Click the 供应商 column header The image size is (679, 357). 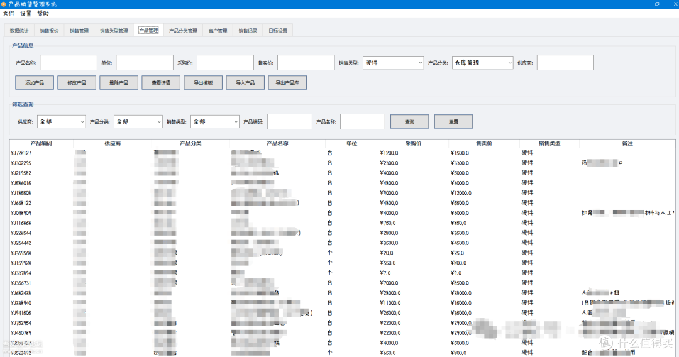[x=113, y=144]
